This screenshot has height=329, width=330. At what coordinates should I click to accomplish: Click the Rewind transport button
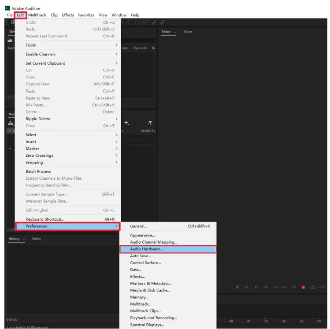pyautogui.click(x=275, y=287)
